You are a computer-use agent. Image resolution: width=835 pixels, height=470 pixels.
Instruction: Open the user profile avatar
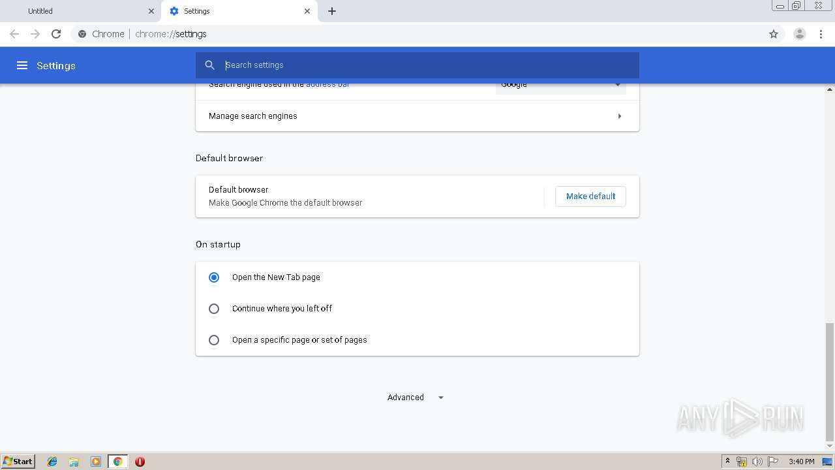tap(800, 34)
